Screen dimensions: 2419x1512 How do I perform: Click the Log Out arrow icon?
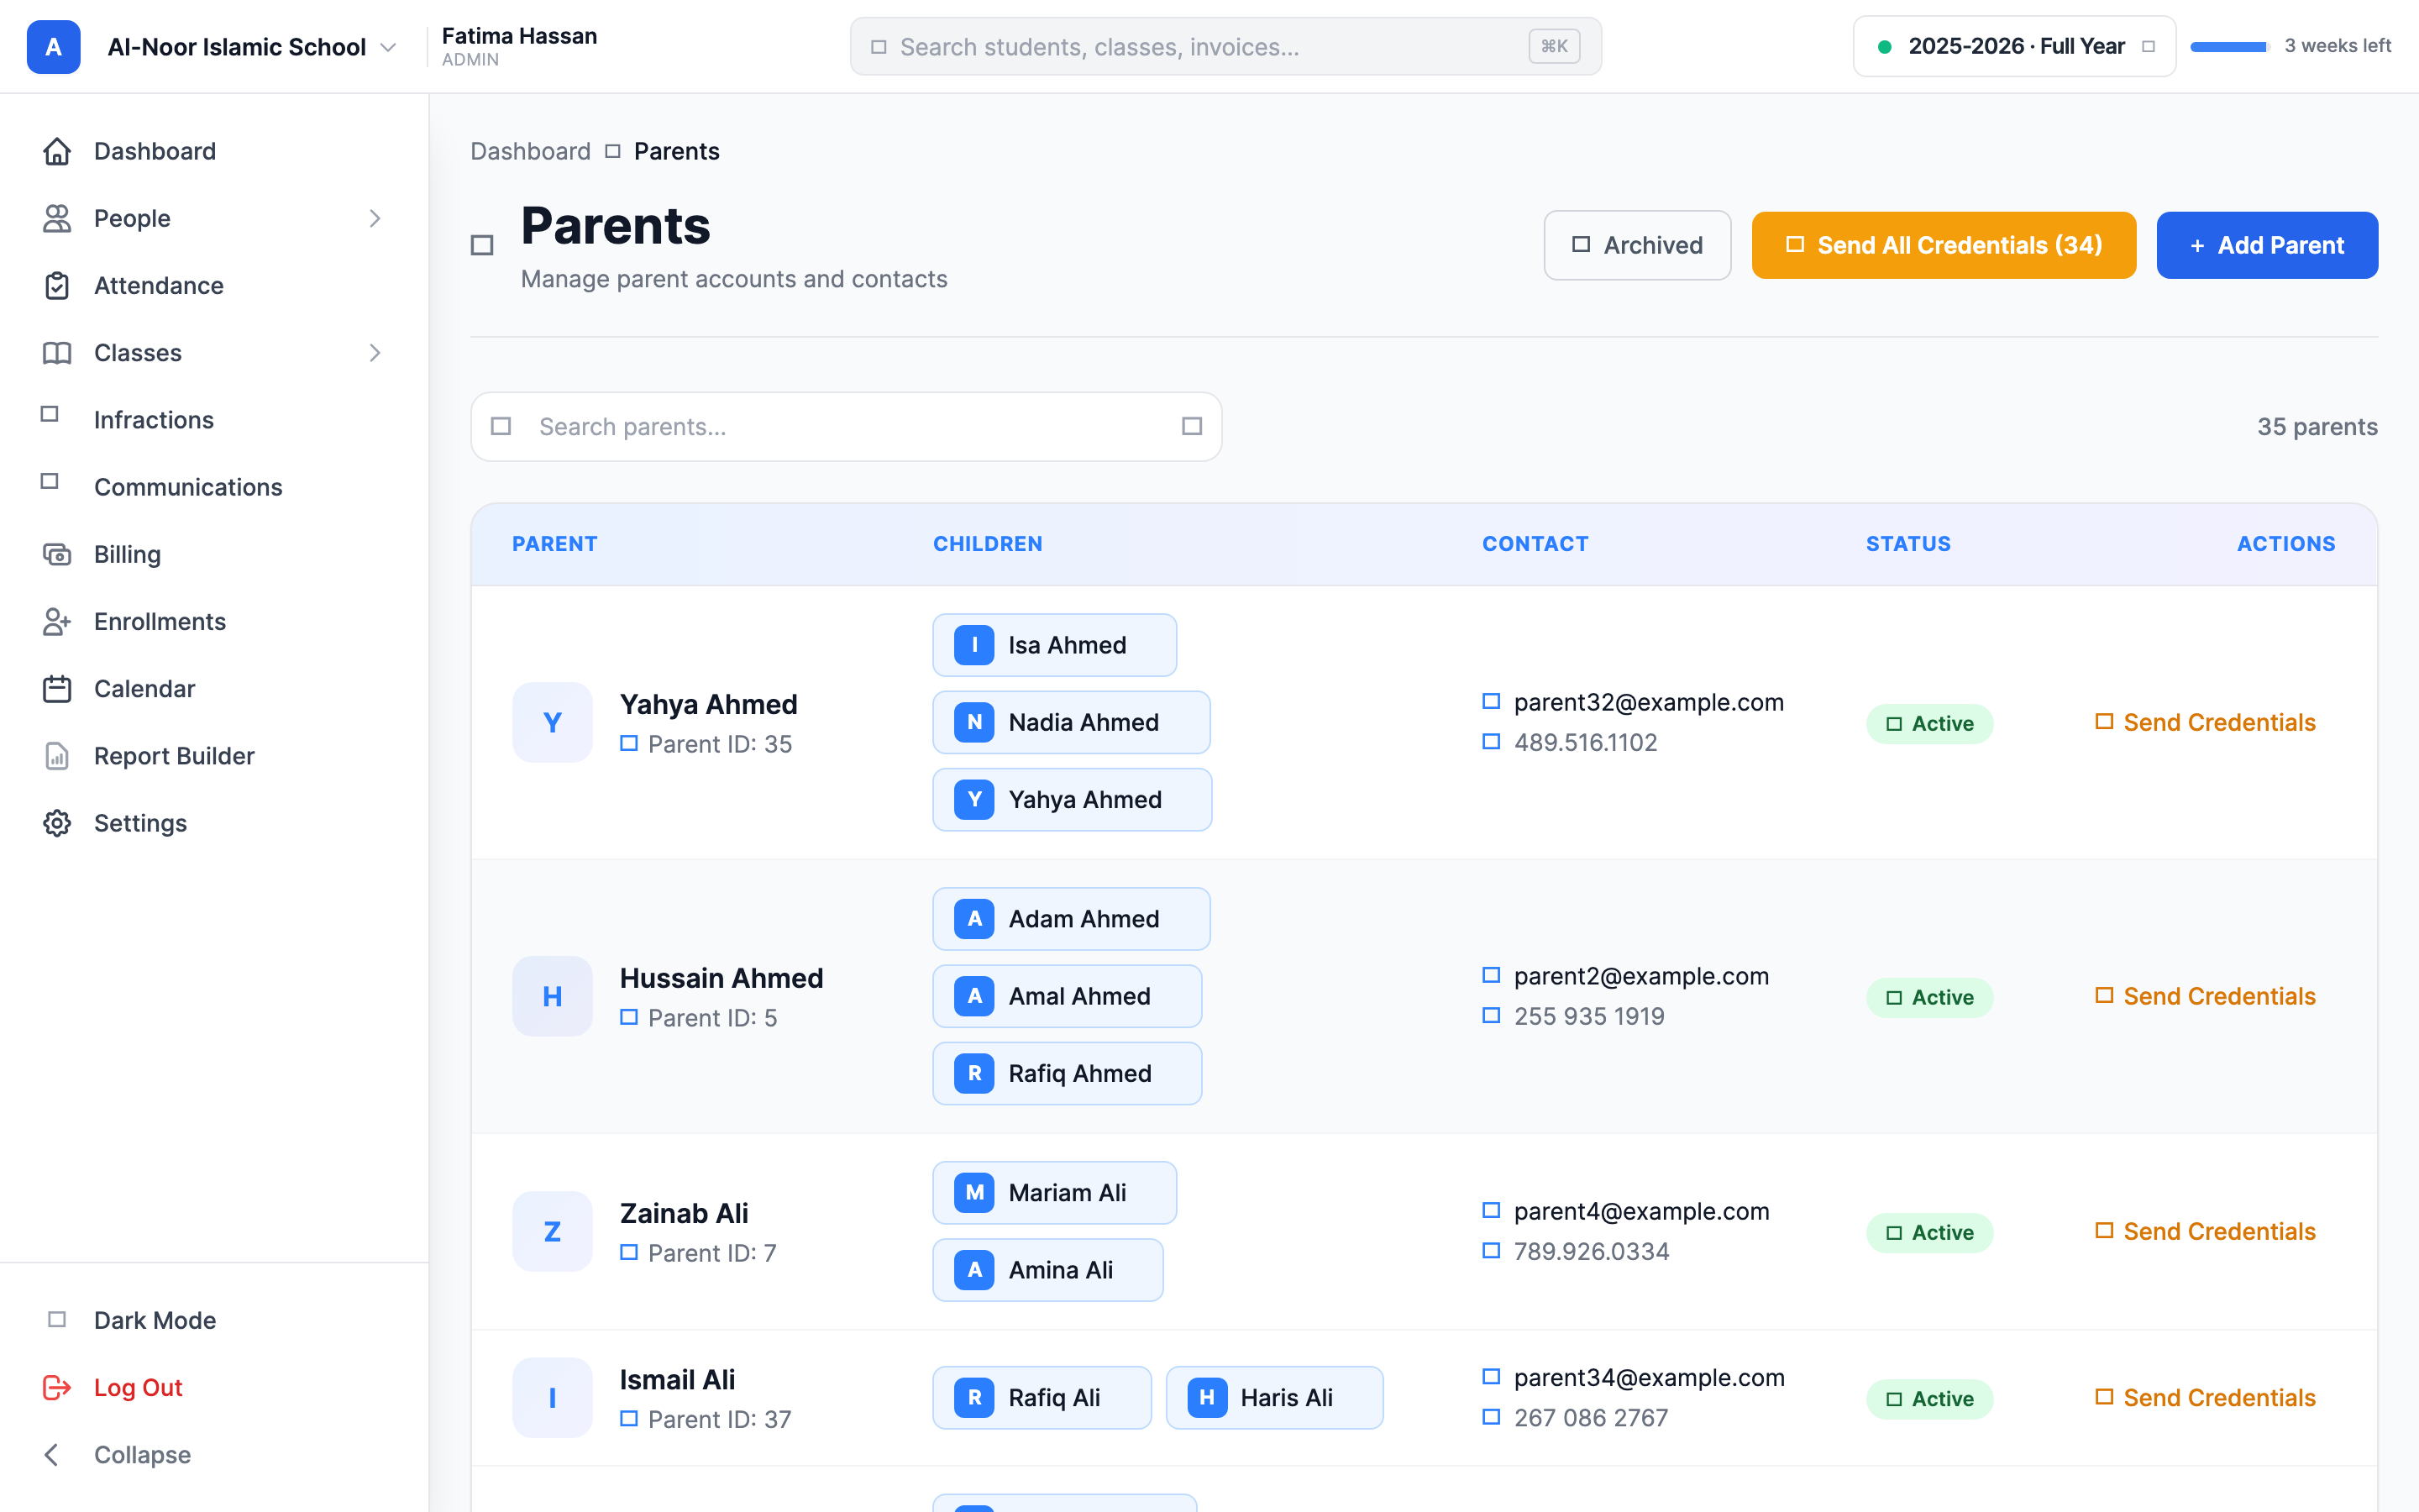(x=57, y=1387)
